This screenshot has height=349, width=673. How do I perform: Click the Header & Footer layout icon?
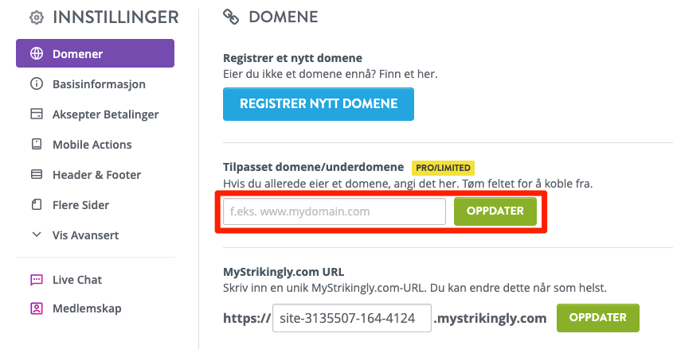pos(37,174)
